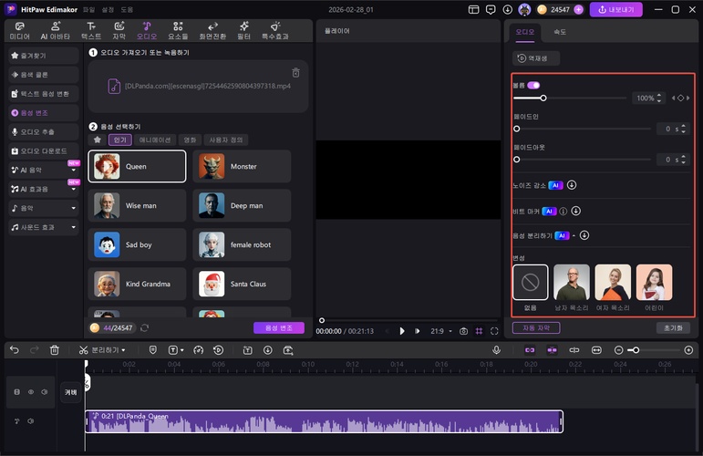Toggle visibility of the video track
The height and width of the screenshot is (456, 703).
coord(30,392)
